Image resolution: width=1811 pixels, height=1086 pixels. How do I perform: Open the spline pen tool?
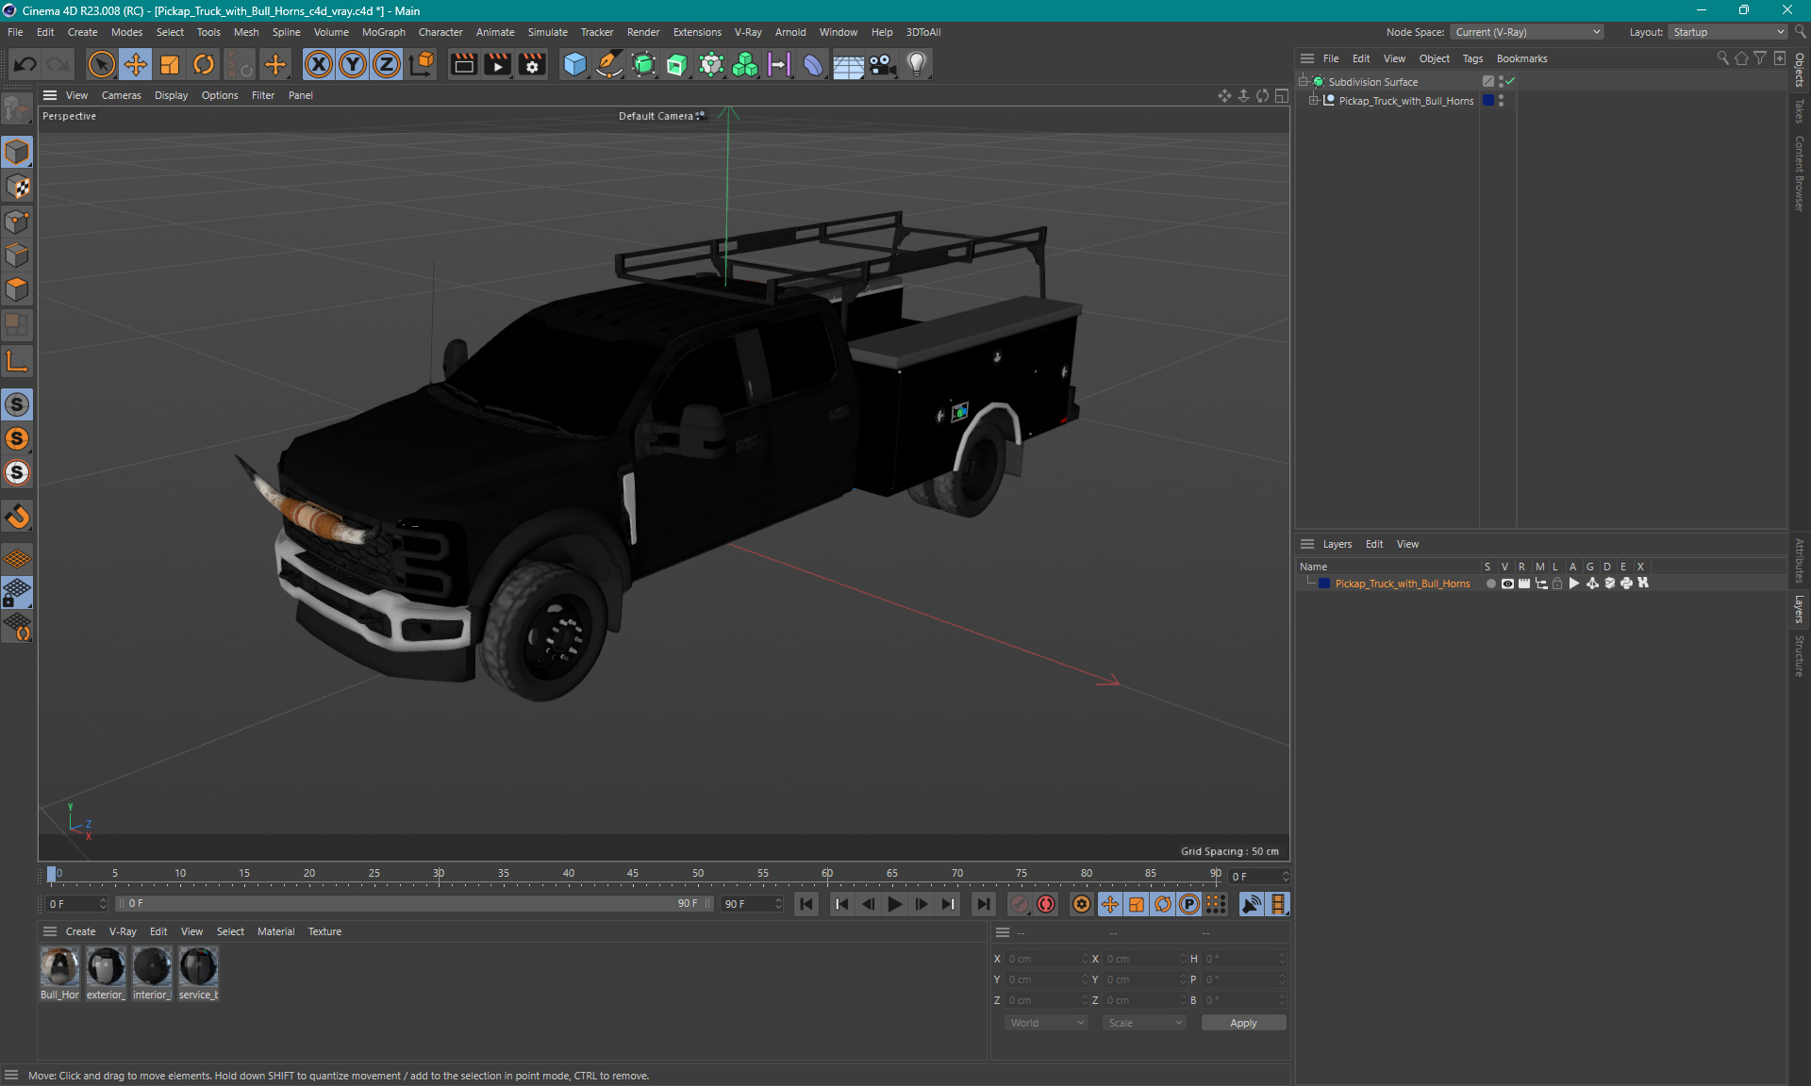(609, 64)
